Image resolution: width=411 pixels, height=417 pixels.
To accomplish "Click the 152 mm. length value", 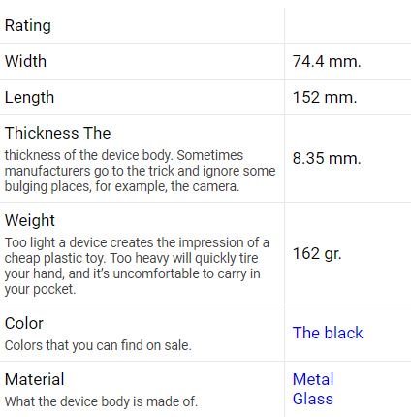I will [x=325, y=97].
